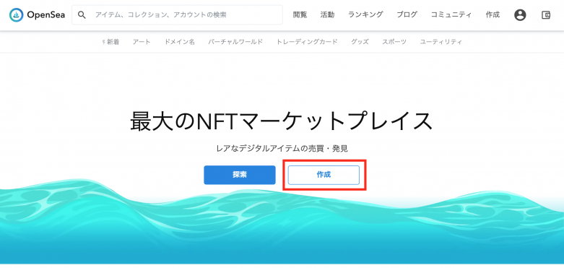Select the ユーティリティ category

[x=441, y=42]
